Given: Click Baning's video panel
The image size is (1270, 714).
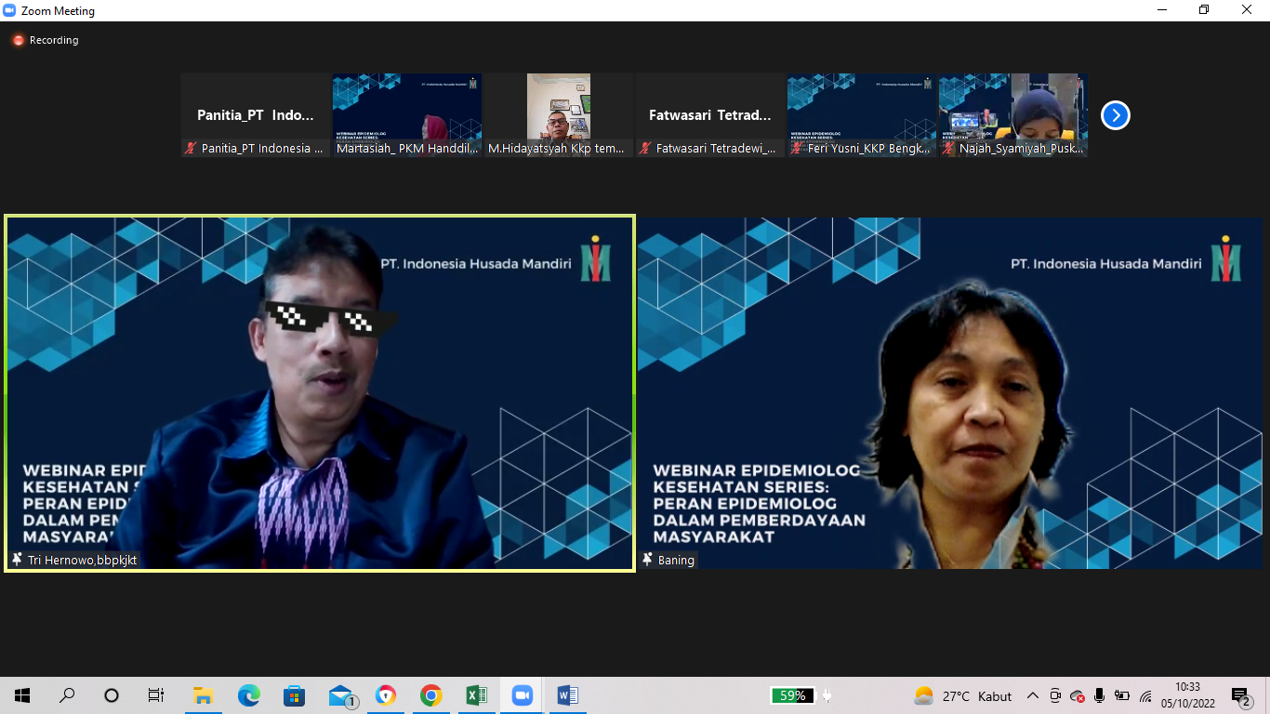Looking at the screenshot, I should [950, 393].
